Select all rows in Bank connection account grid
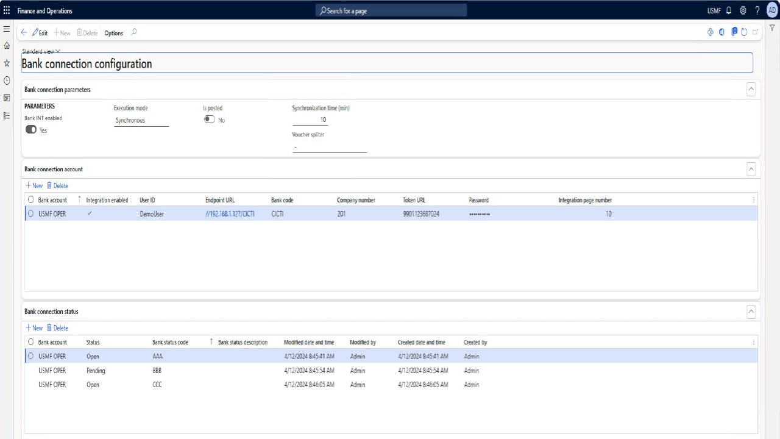Image resolution: width=780 pixels, height=439 pixels. click(x=31, y=200)
